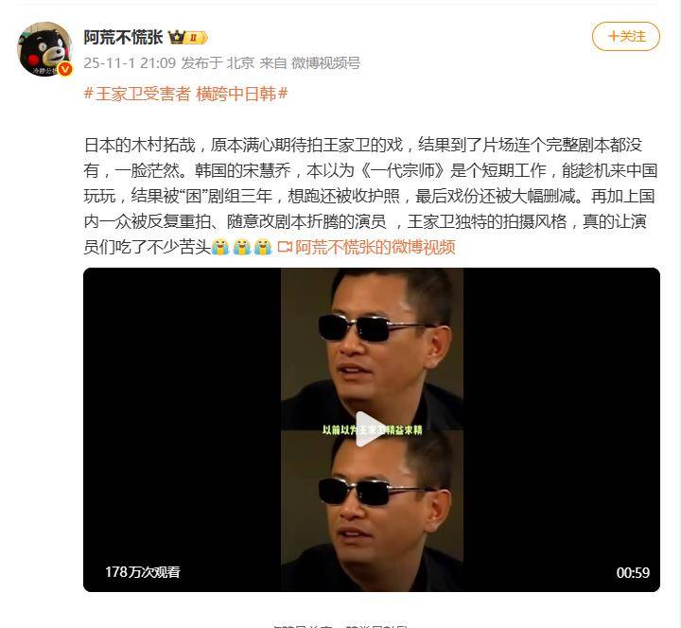The width and height of the screenshot is (681, 628).
Task: Click the lower video frame of the man
Action: pos(372,511)
